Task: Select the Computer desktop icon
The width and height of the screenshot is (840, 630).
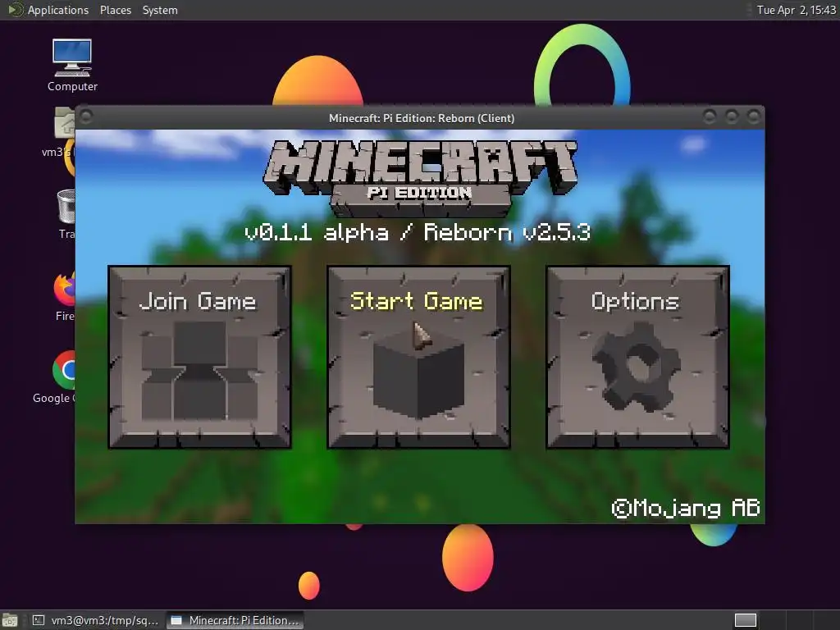Action: point(72,66)
